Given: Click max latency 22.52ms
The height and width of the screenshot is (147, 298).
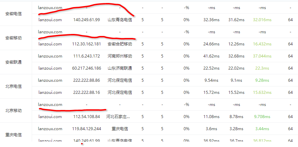Looking at the screenshot, I should point(211,68).
